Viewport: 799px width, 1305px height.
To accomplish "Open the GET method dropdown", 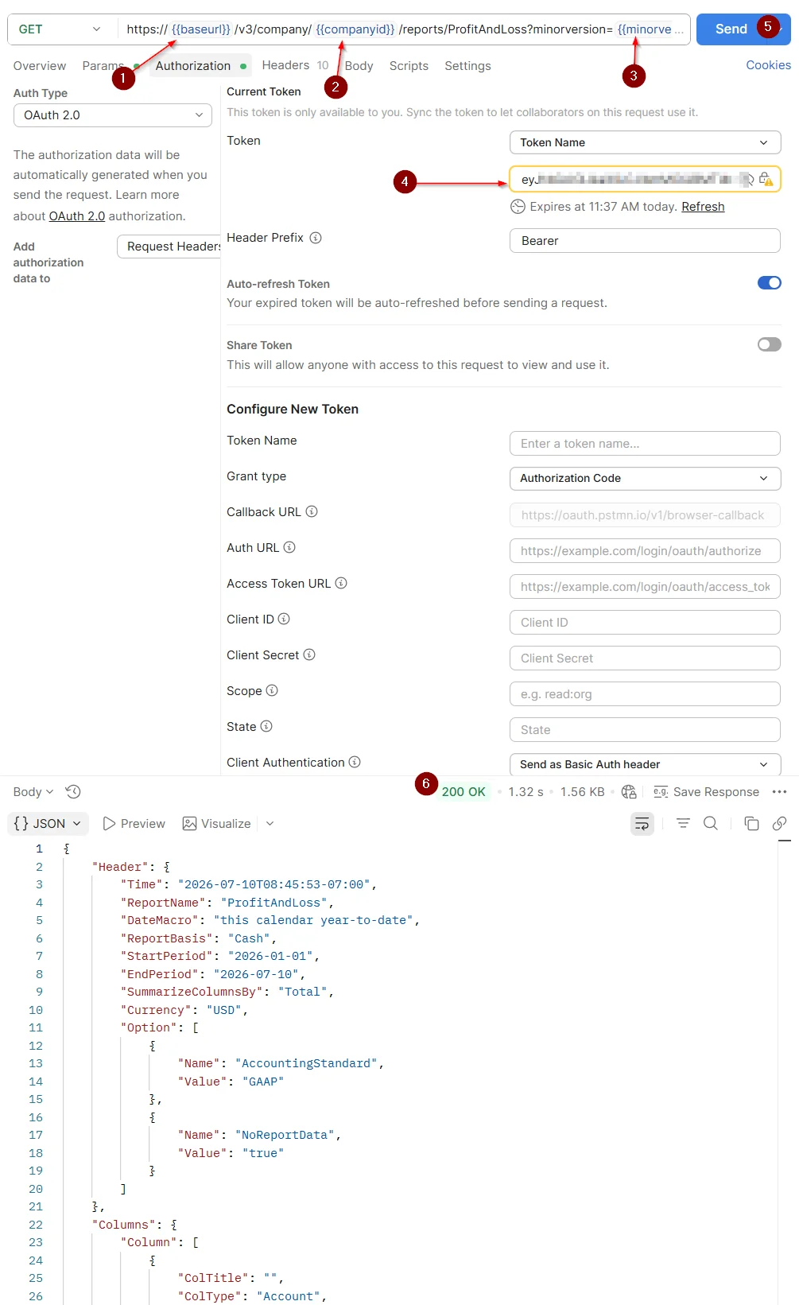I will click(61, 29).
